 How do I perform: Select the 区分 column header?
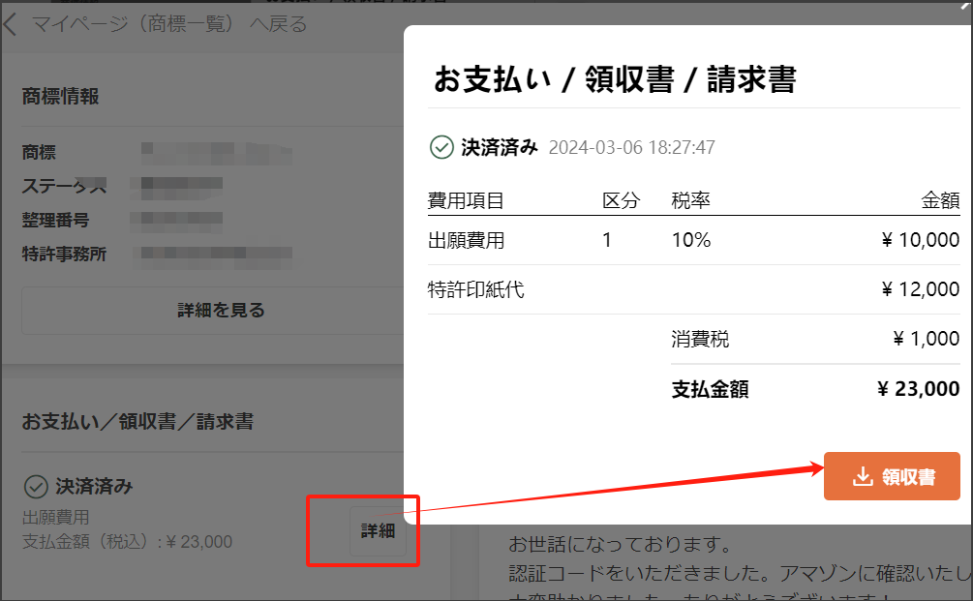pos(622,200)
